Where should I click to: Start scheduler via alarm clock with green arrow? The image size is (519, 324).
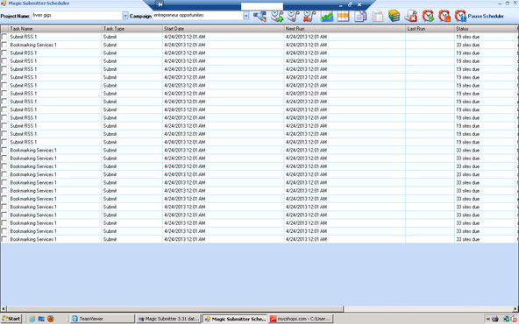pos(428,16)
